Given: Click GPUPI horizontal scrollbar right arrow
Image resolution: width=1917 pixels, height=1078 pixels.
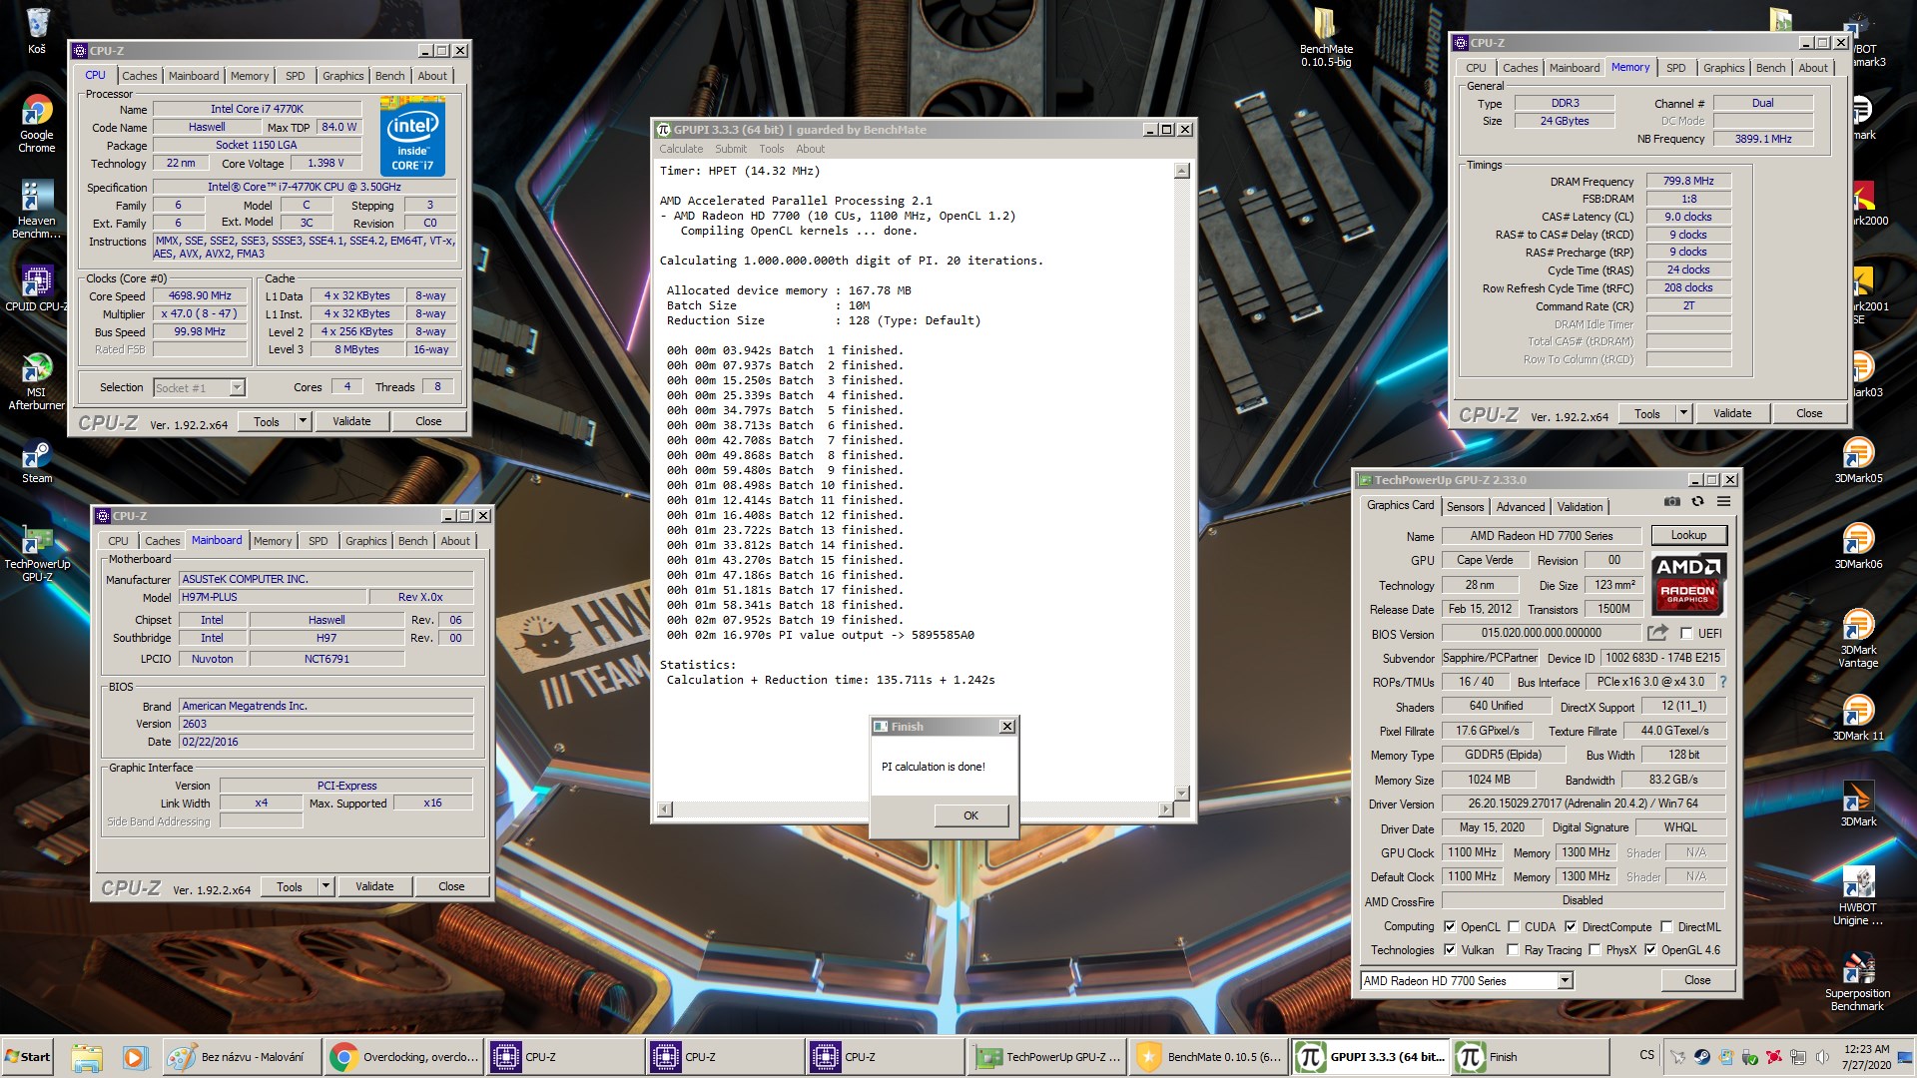Looking at the screenshot, I should (1165, 808).
